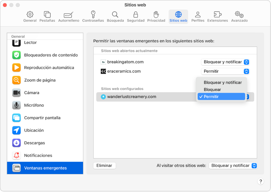Open the Contraseñas key icon
Screen dimensions: 271x192
(x=93, y=15)
